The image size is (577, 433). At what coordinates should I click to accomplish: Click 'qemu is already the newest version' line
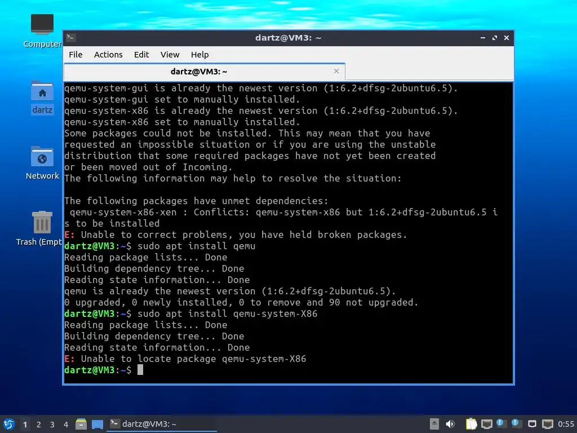(230, 291)
